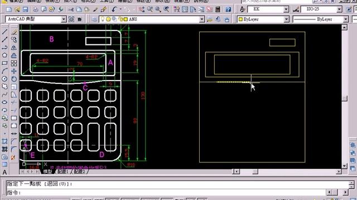
Task: Open Help question mark icon
Action: click(x=228, y=9)
